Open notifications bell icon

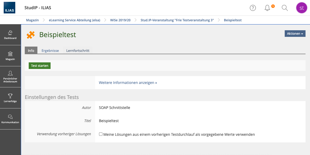coord(267,8)
